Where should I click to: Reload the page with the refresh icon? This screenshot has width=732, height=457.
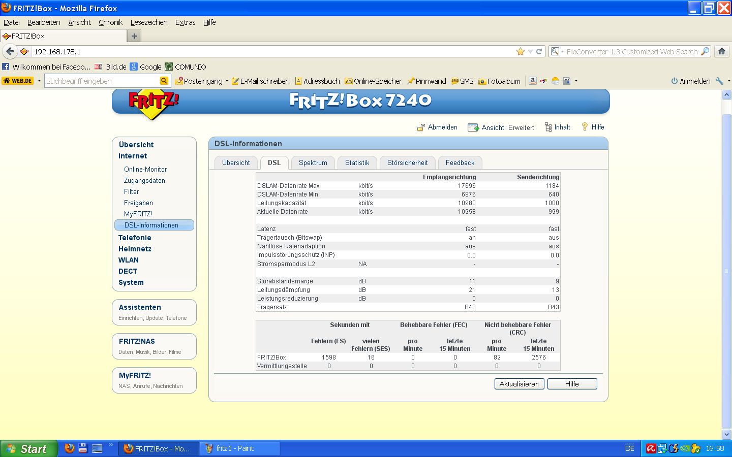(x=539, y=51)
